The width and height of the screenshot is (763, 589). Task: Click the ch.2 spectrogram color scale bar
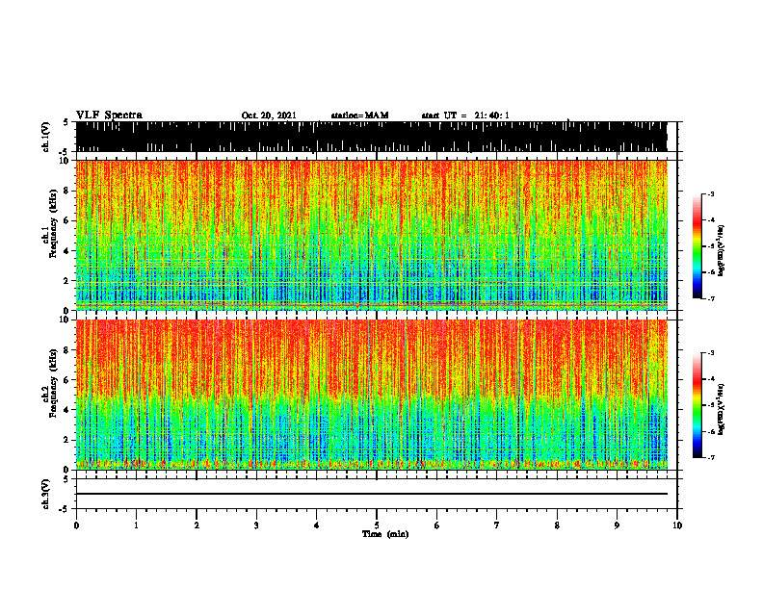(697, 405)
